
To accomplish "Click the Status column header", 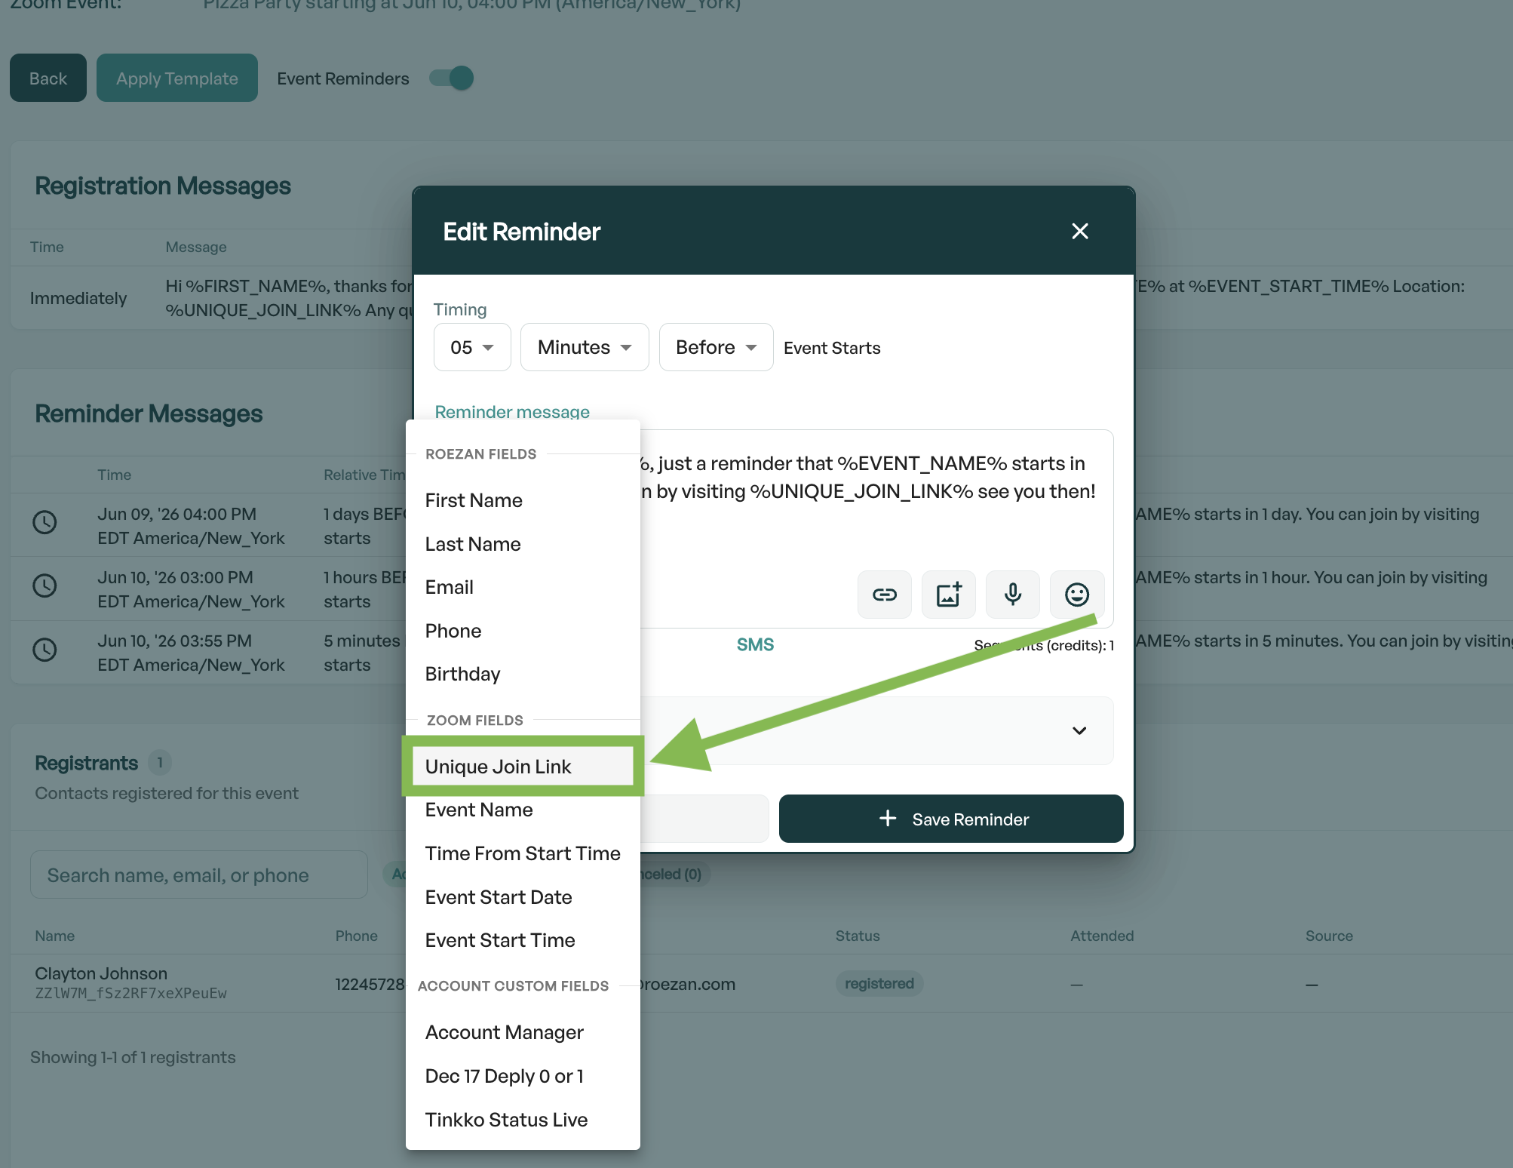I will pyautogui.click(x=858, y=936).
